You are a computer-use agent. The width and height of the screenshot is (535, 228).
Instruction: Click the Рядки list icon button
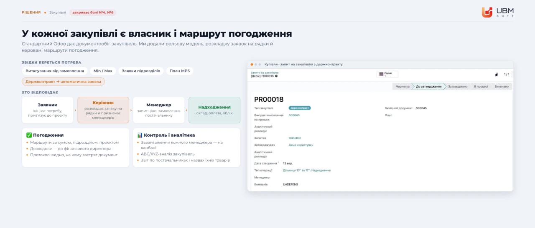[x=387, y=74]
